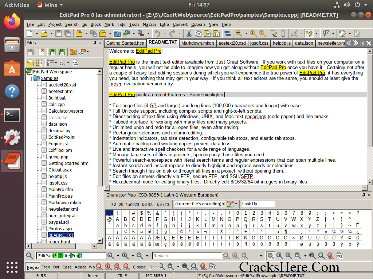This screenshot has width=373, height=279.
Task: Open Terminal from the Ubuntu dock
Action: (x=12, y=115)
